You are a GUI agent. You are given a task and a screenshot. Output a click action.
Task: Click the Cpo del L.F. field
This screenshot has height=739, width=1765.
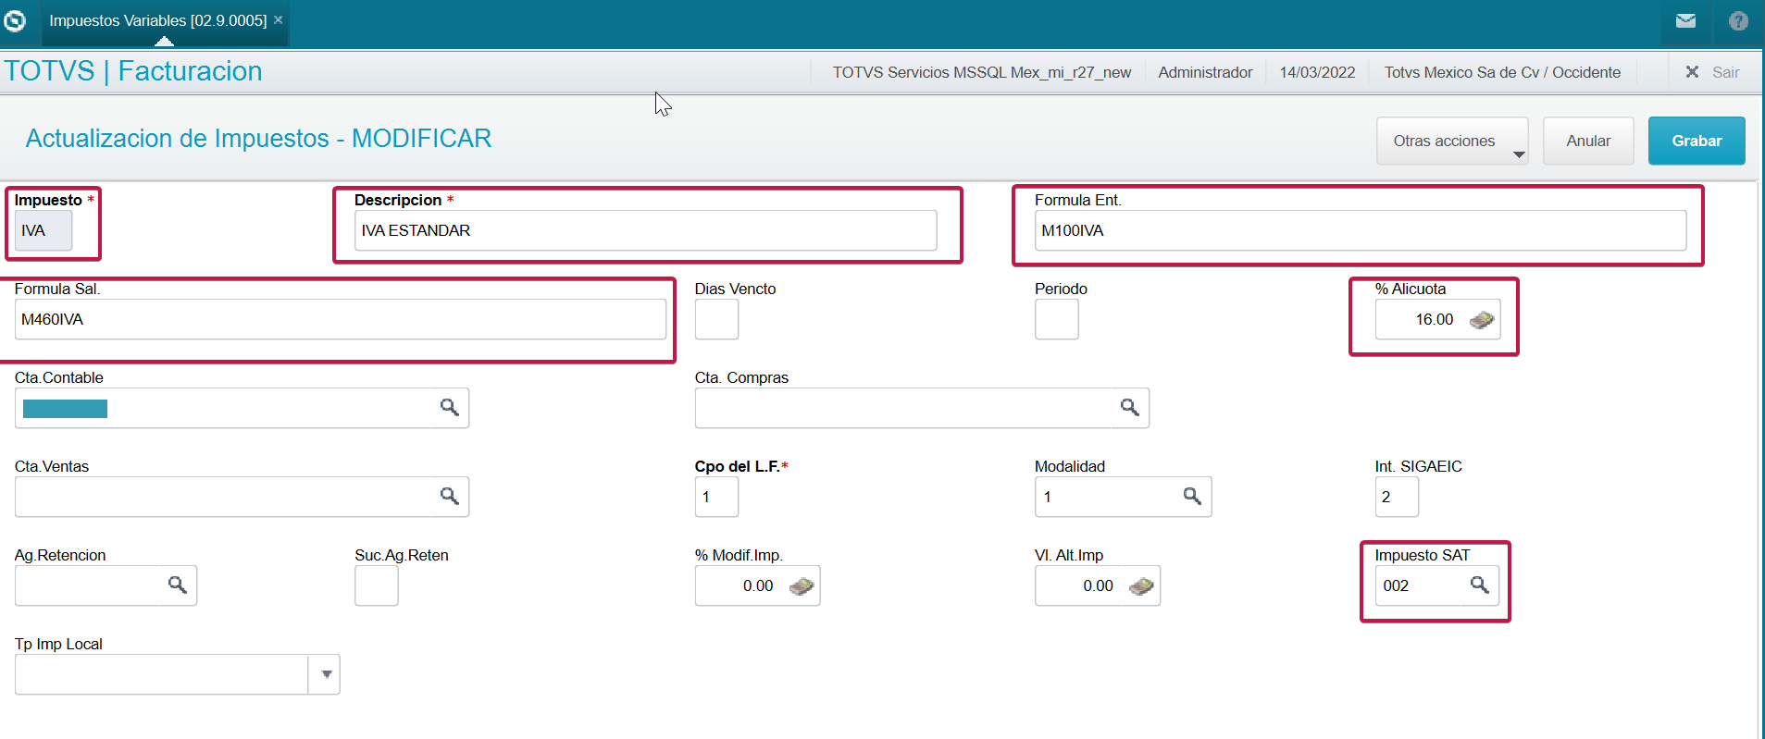716,497
